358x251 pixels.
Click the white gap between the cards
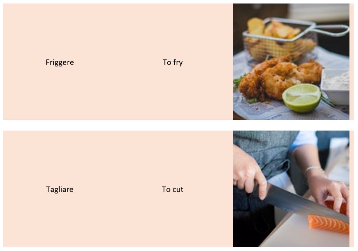[178, 125]
